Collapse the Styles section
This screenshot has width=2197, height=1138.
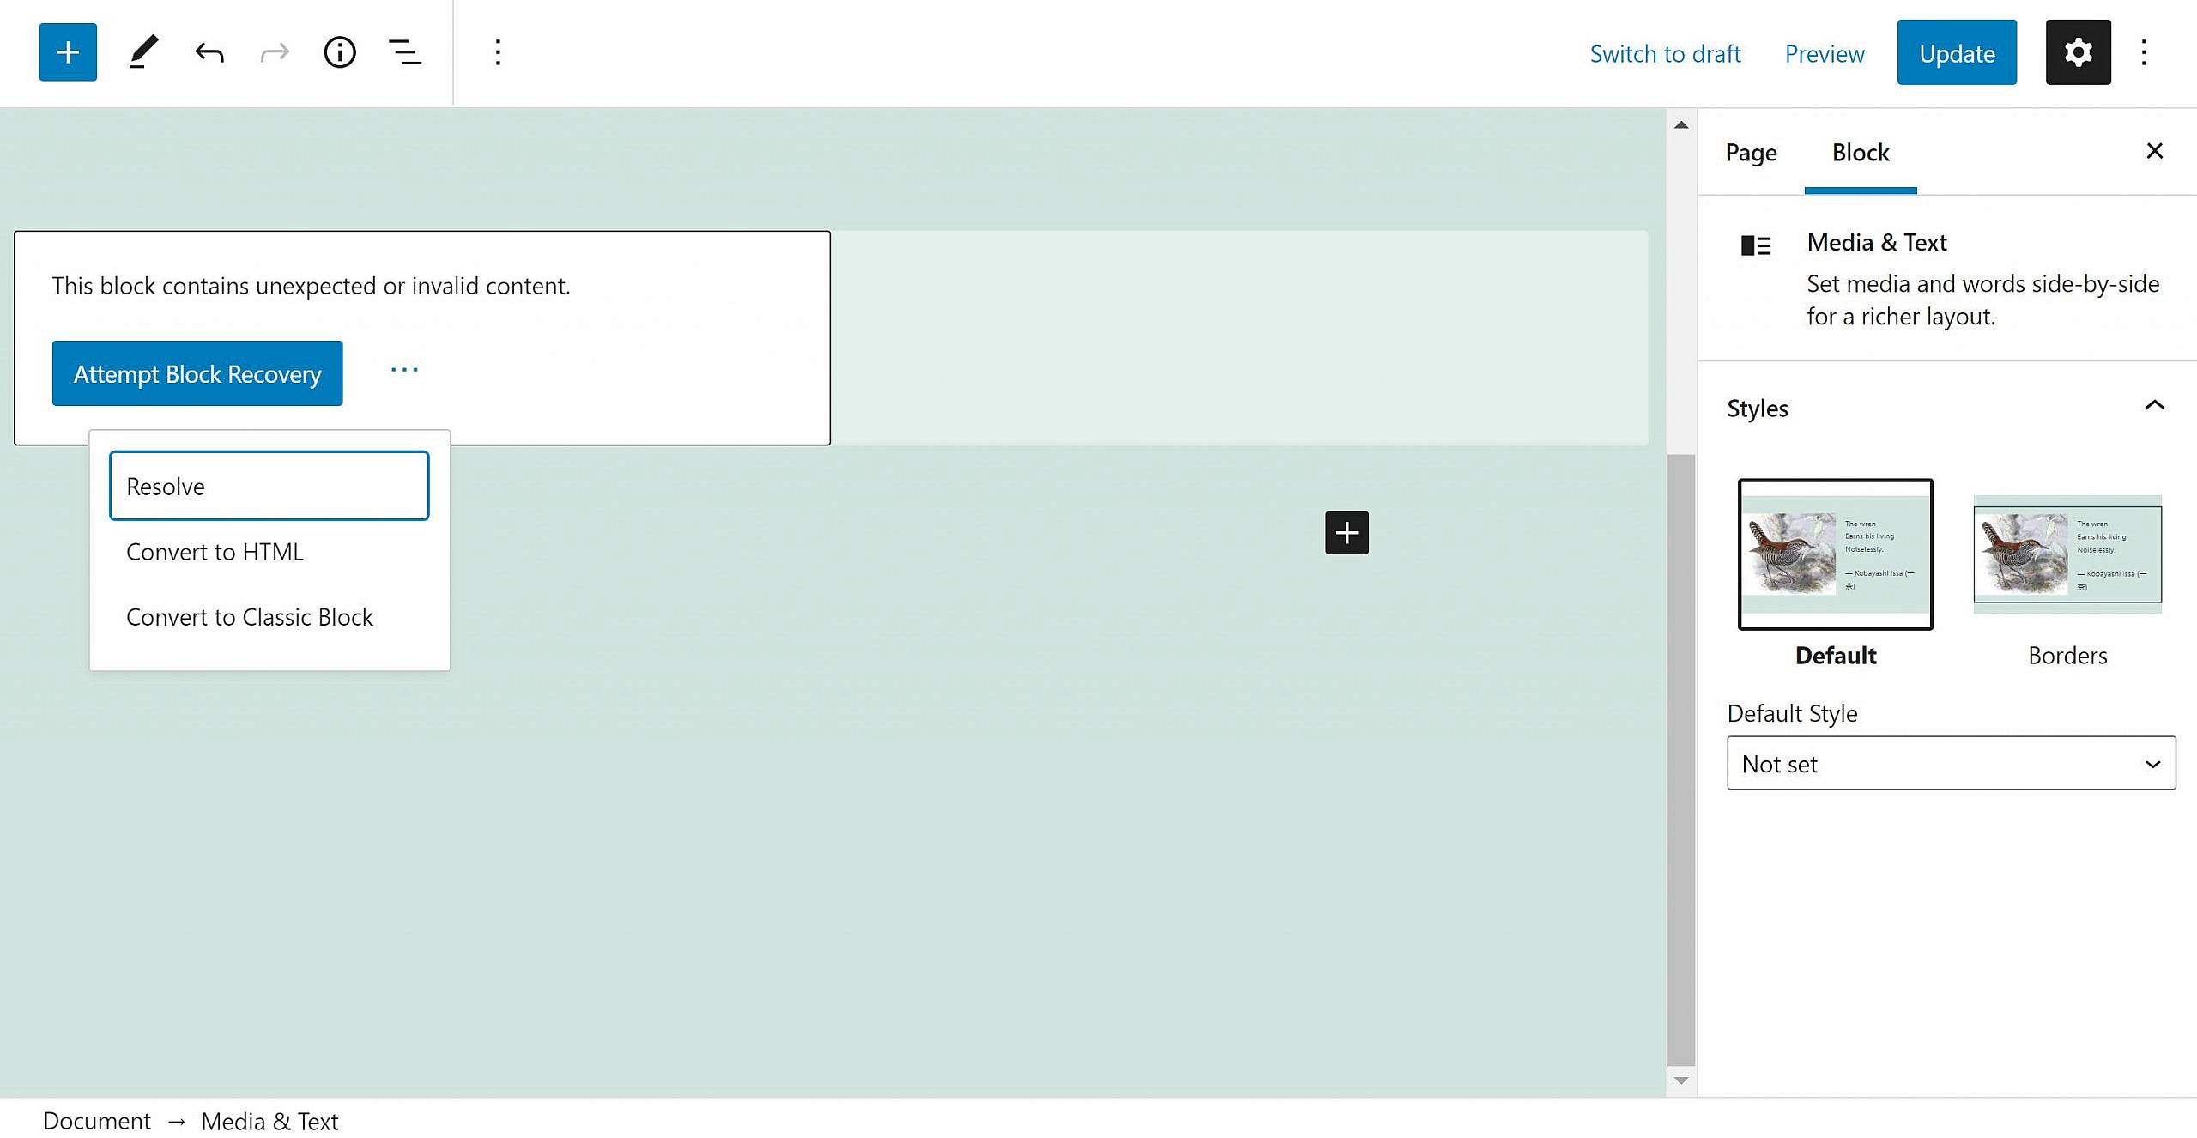pyautogui.click(x=2154, y=407)
